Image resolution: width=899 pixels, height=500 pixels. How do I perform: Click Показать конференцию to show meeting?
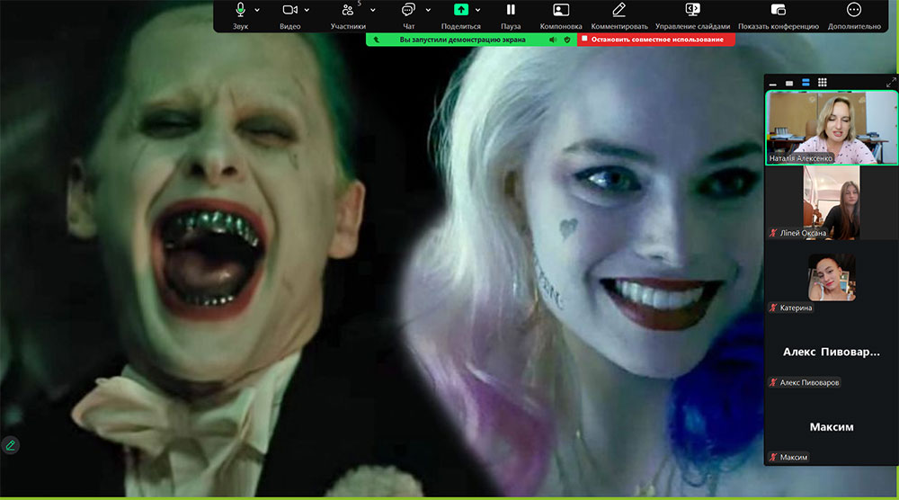point(778,15)
